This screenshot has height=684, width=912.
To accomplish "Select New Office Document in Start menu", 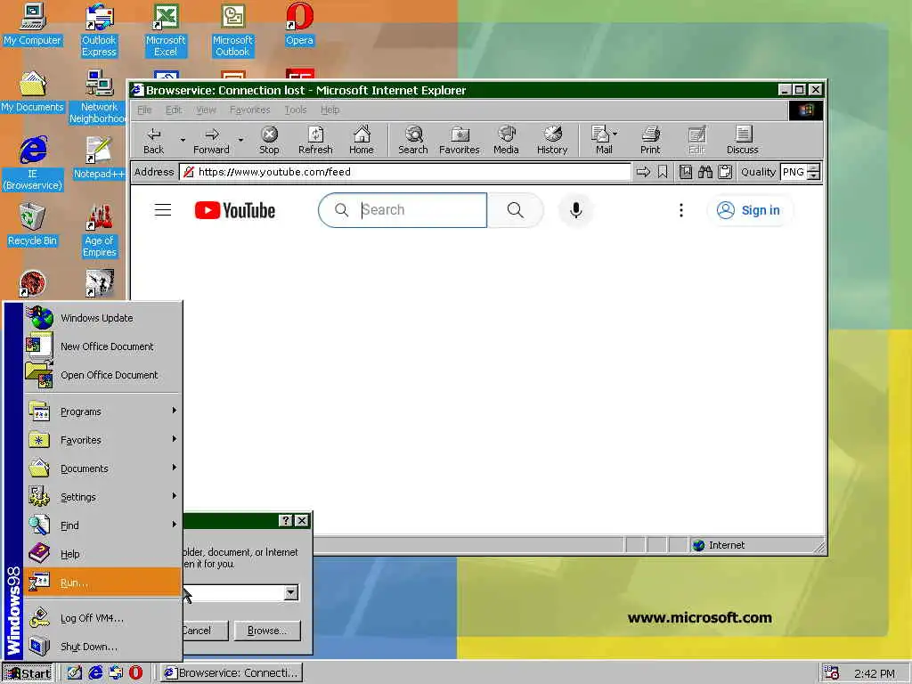I will 102,346.
